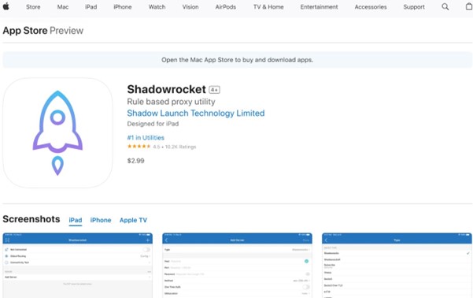Image resolution: width=473 pixels, height=298 pixels.
Task: Click the 10.2K Ratings text
Action: click(x=181, y=147)
